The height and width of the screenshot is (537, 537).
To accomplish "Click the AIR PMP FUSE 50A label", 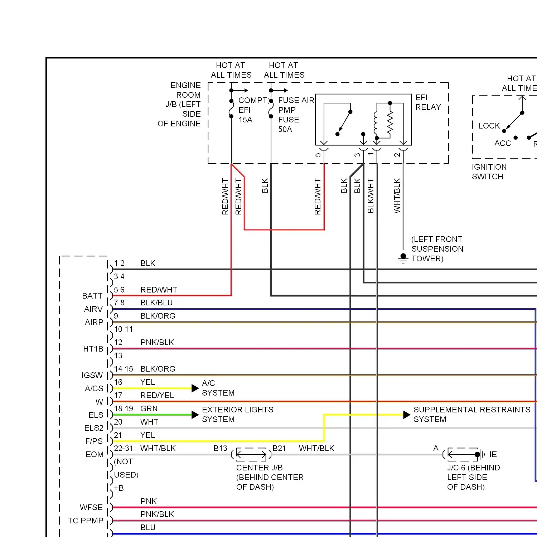I will pyautogui.click(x=296, y=115).
